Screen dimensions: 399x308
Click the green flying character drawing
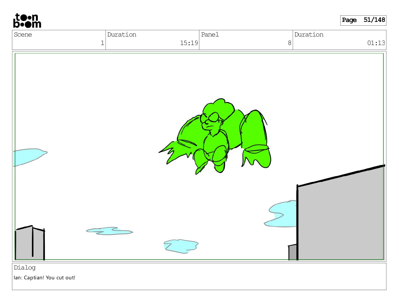click(x=215, y=136)
